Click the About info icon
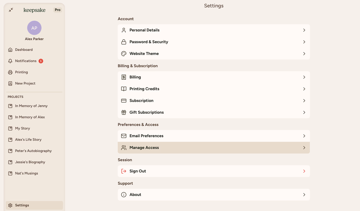The width and height of the screenshot is (360, 211). [124, 195]
